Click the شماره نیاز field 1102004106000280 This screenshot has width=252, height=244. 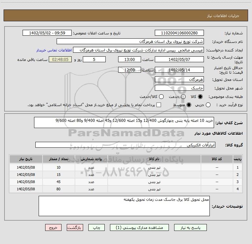(x=179, y=33)
